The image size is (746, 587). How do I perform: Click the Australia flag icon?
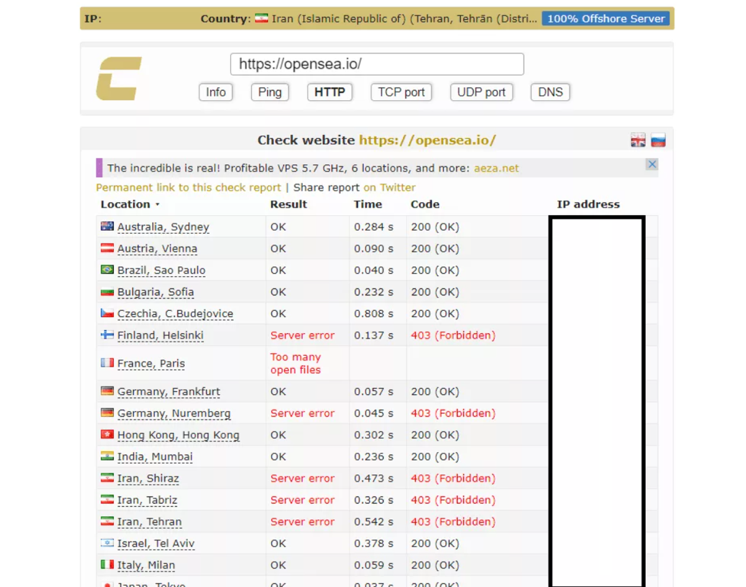[x=107, y=227]
